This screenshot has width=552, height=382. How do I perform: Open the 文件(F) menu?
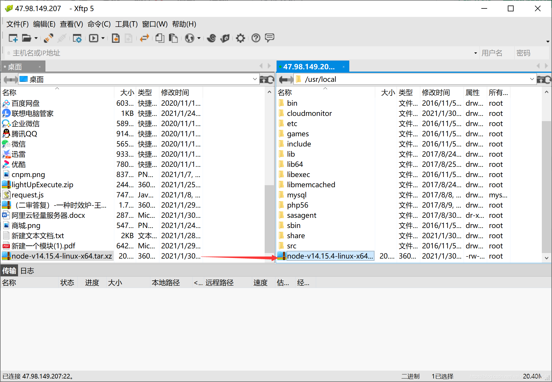[x=17, y=24]
